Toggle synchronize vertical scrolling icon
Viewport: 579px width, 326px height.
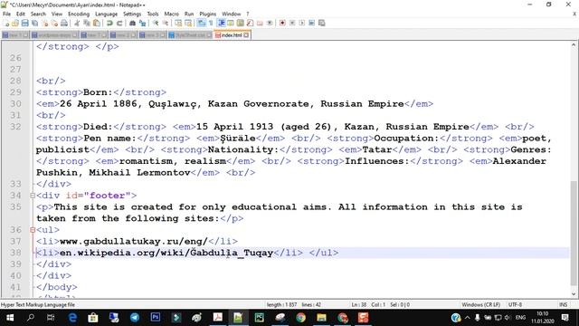point(178,23)
